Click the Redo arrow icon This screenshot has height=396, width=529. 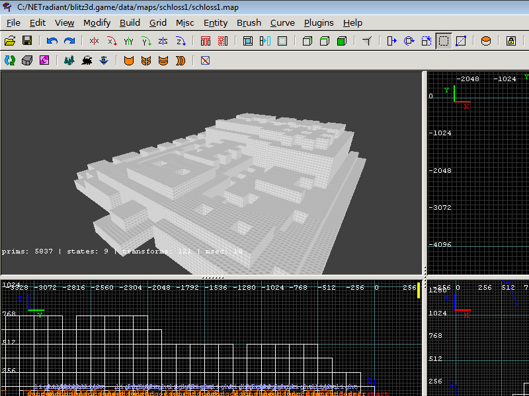click(x=69, y=41)
